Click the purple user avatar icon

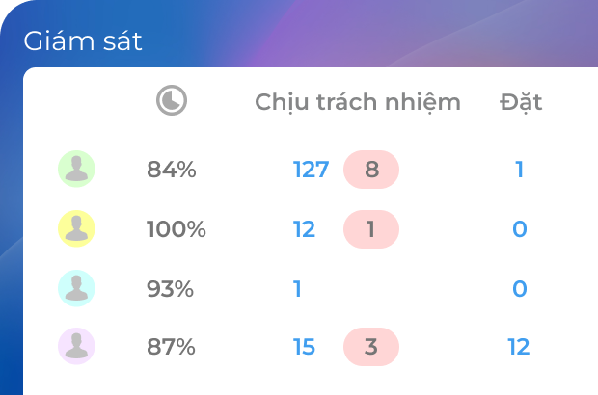coord(76,347)
